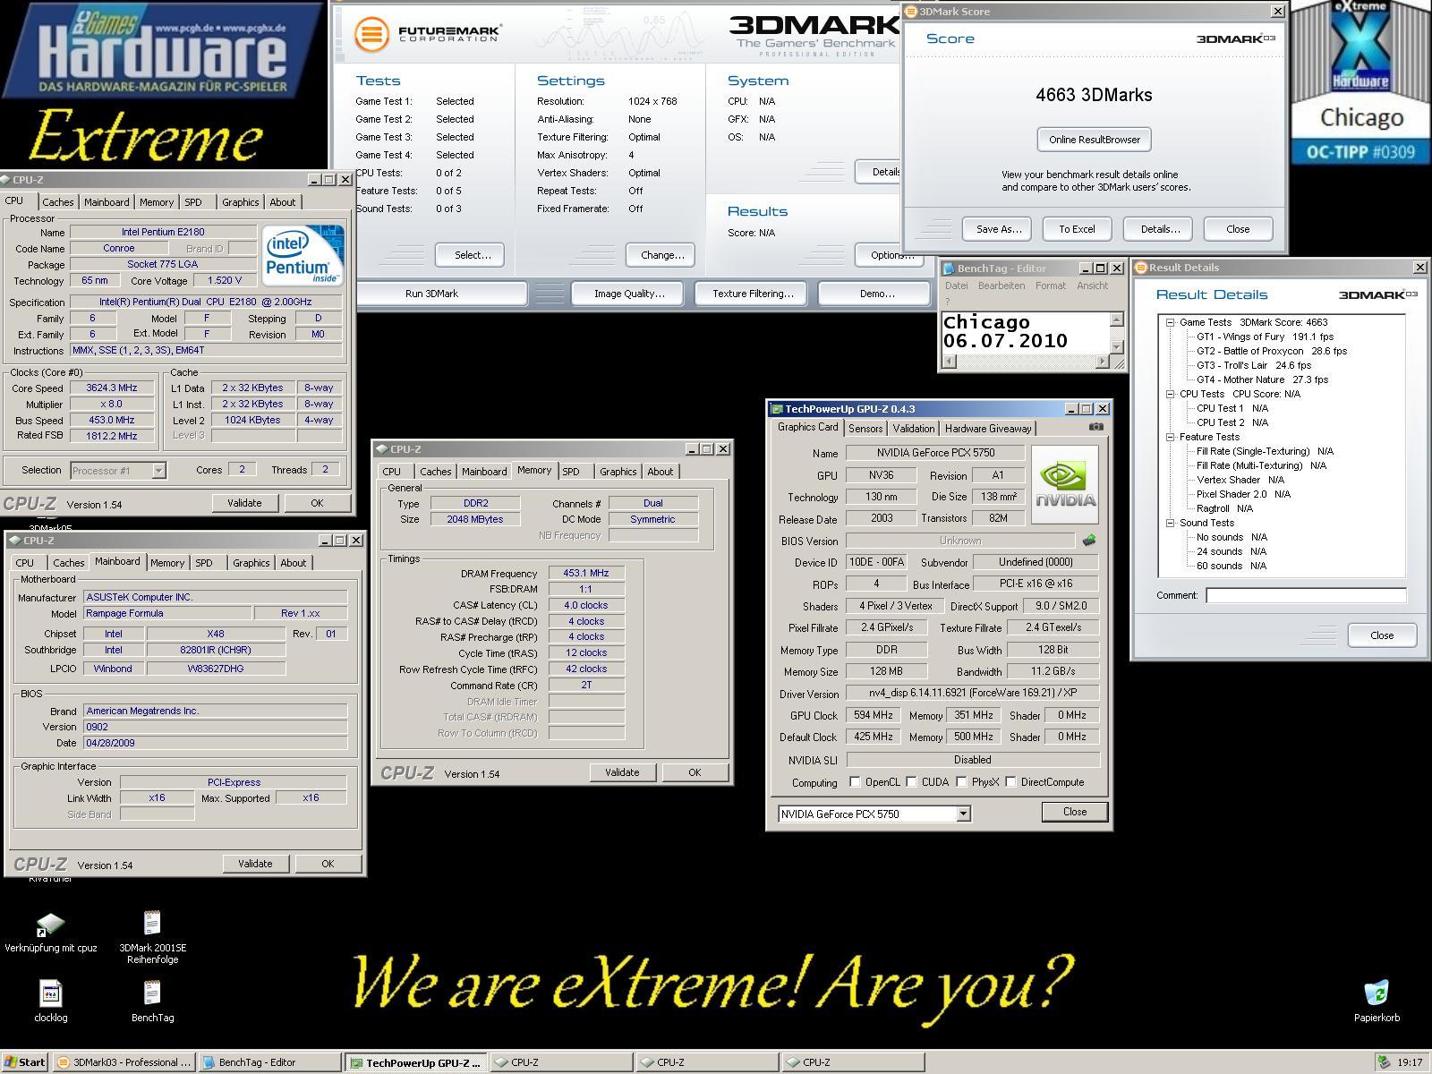Open the GPU selection dropdown in GPU-Z
Screen dimensions: 1432x1074
pos(963,814)
